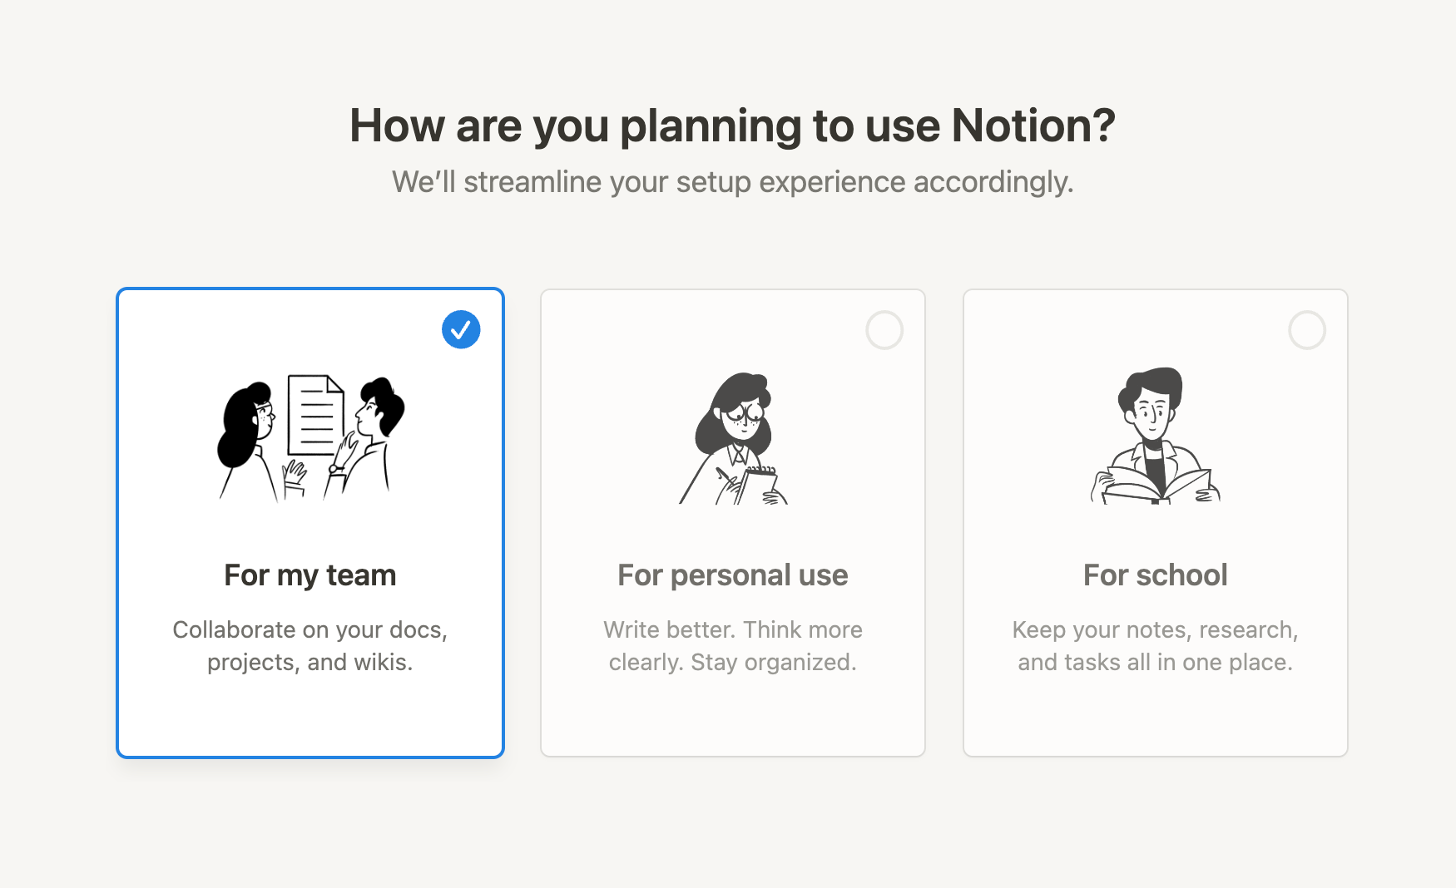This screenshot has width=1456, height=888.
Task: Choose the 'For personal use' radio circle
Action: coord(884,330)
